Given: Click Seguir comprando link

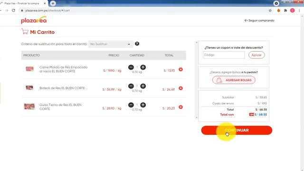Looking at the screenshot, I should tap(259, 20).
